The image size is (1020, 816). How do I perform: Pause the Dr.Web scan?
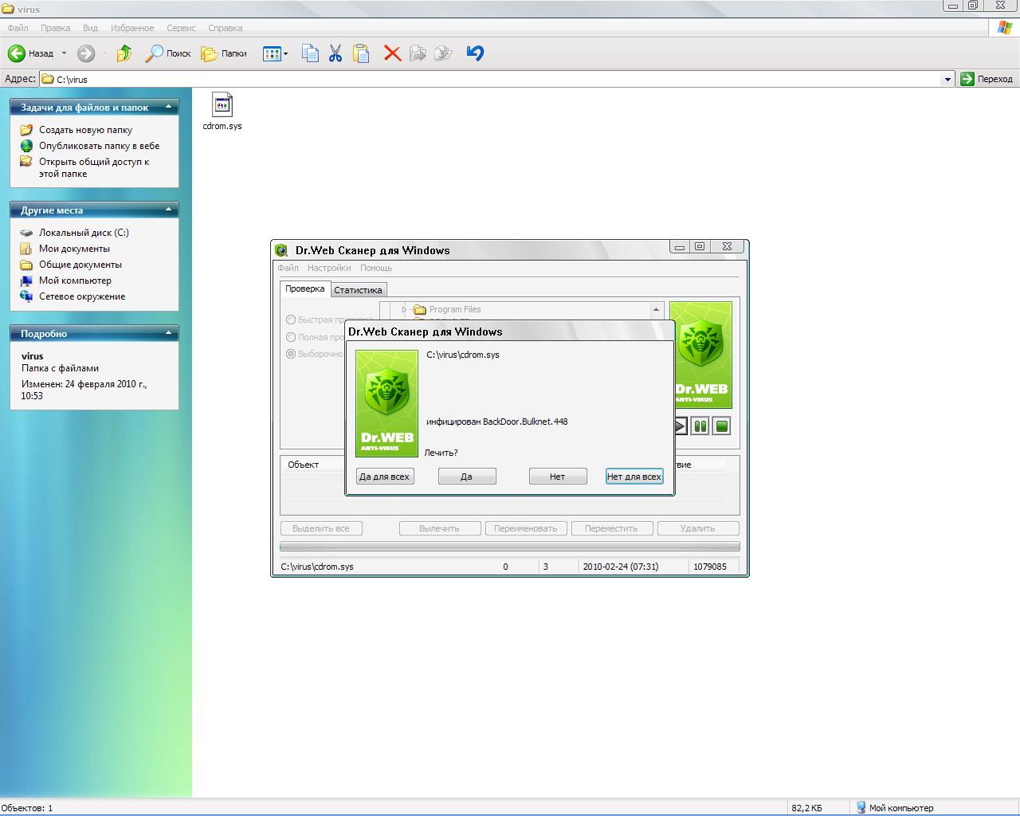click(x=700, y=426)
